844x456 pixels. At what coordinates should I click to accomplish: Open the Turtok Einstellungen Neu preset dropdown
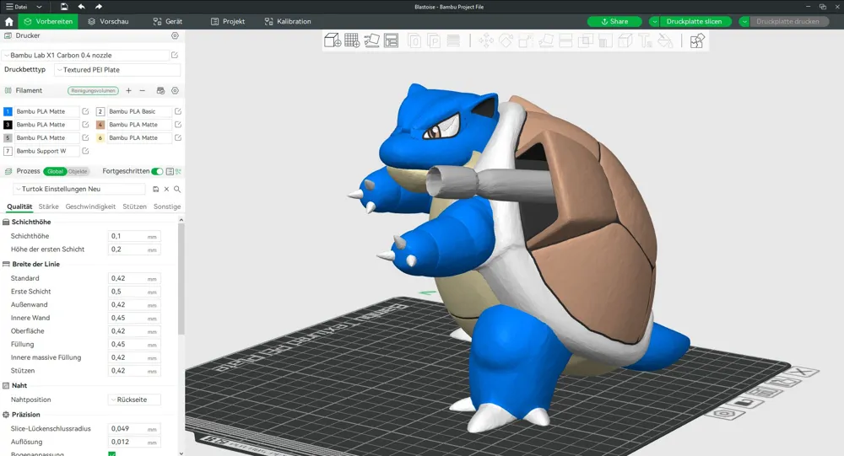pos(79,189)
